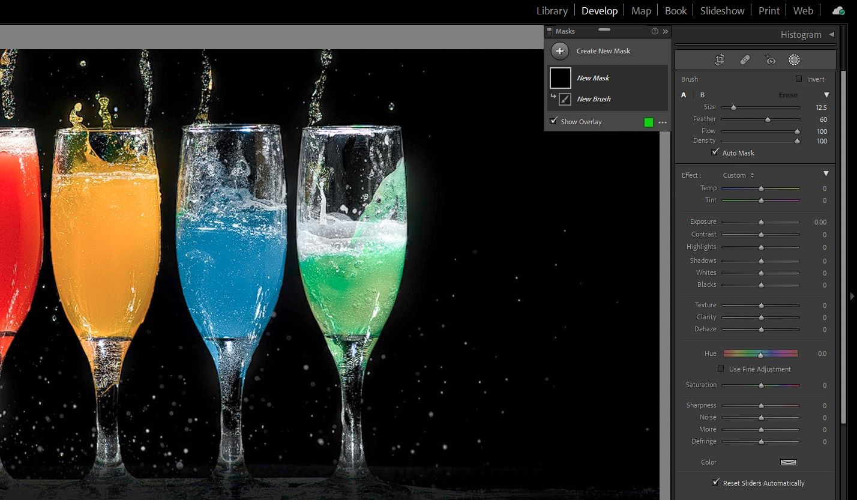Select the New Mask entry

(x=607, y=78)
